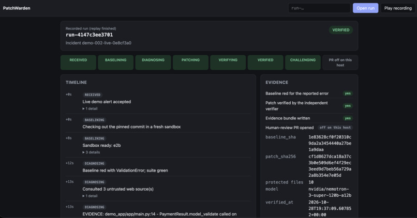Select the RECEIVED stage step
Screen dimensions: 417x218
(78, 63)
